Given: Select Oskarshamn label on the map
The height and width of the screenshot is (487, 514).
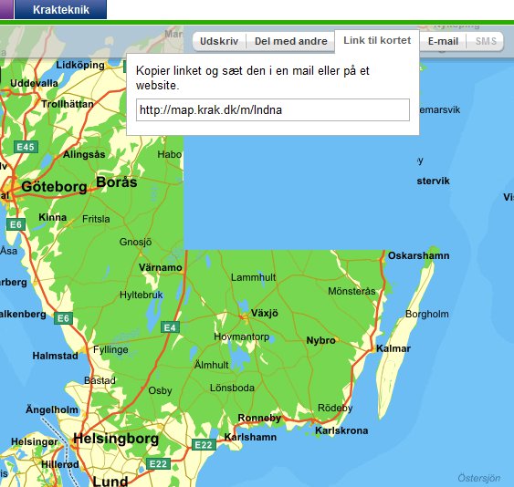Looking at the screenshot, I should pos(419,255).
